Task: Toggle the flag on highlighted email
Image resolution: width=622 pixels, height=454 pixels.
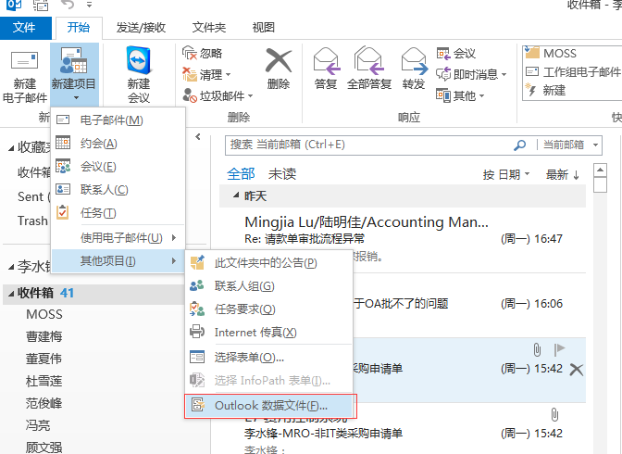Action: coord(559,349)
